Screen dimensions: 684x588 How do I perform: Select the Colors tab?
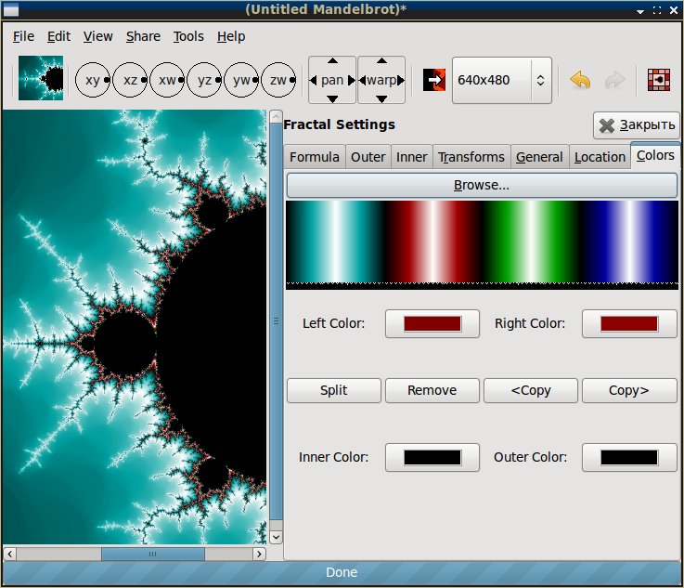(655, 155)
